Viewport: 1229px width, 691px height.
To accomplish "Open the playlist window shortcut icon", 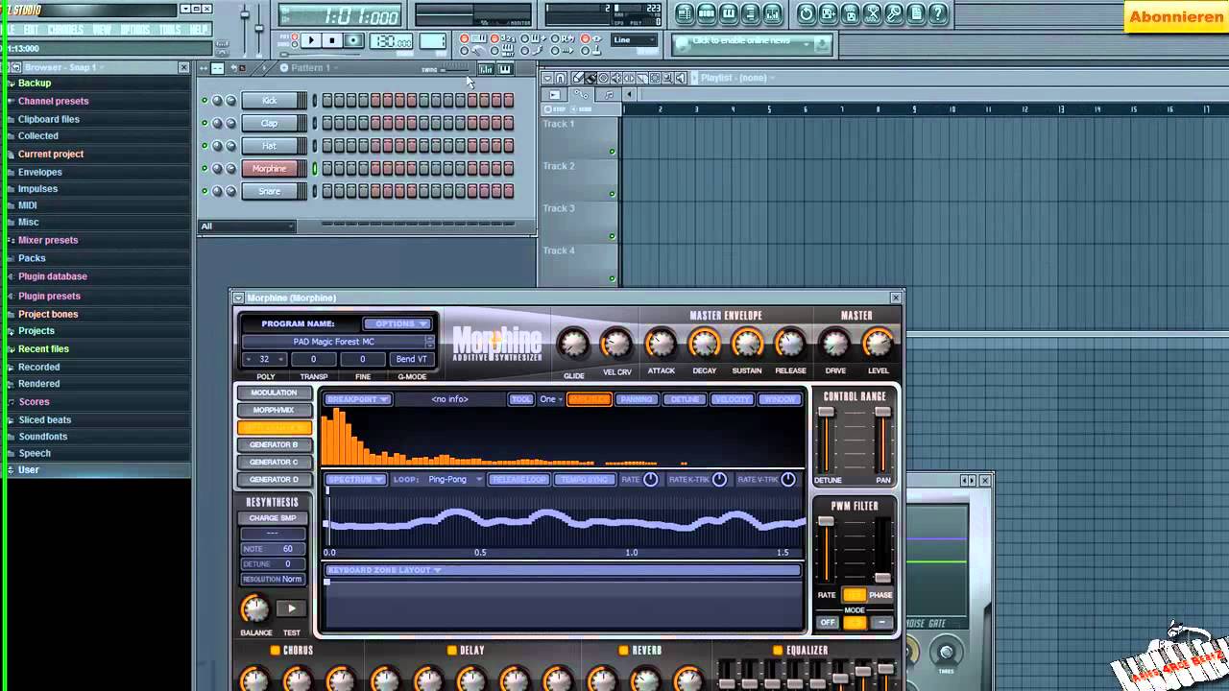I will tap(685, 13).
